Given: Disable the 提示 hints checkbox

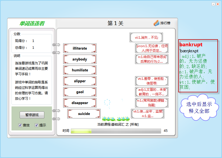Looking at the screenshot, I should (37, 125).
